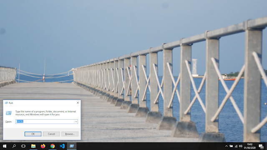Click the Run dialog instruction text
The height and width of the screenshot is (150, 267).
pos(45,113)
